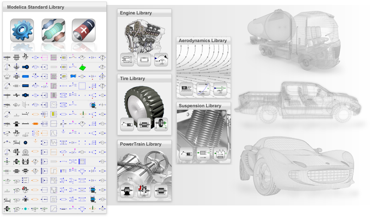Screen dimensions: 370x217
Task: Click middle Tire Library axle icon
Action: 144,124
